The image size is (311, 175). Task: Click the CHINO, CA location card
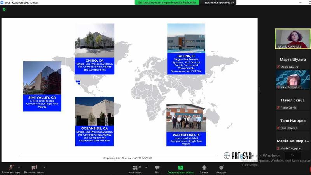pyautogui.click(x=94, y=49)
